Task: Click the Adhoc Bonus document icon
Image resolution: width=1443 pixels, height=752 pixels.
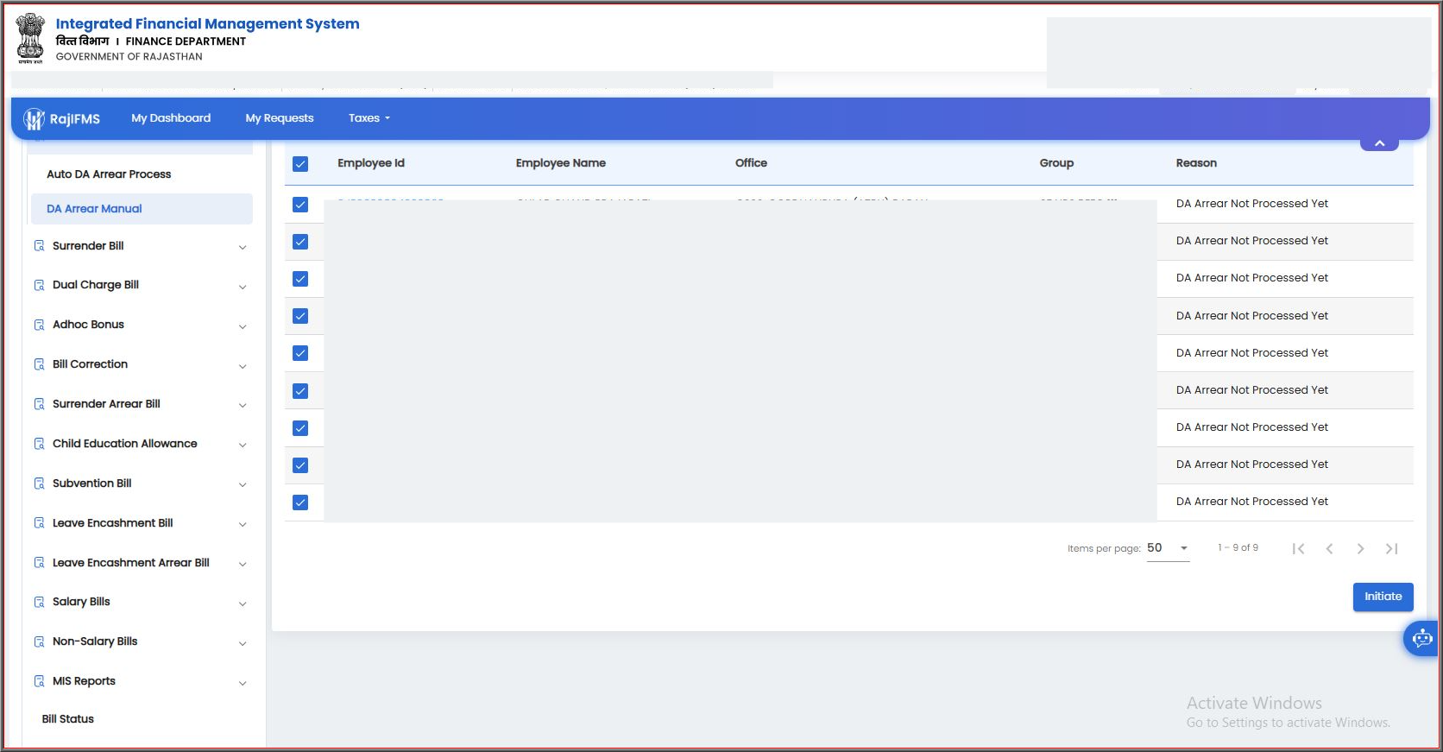Action: coord(39,325)
